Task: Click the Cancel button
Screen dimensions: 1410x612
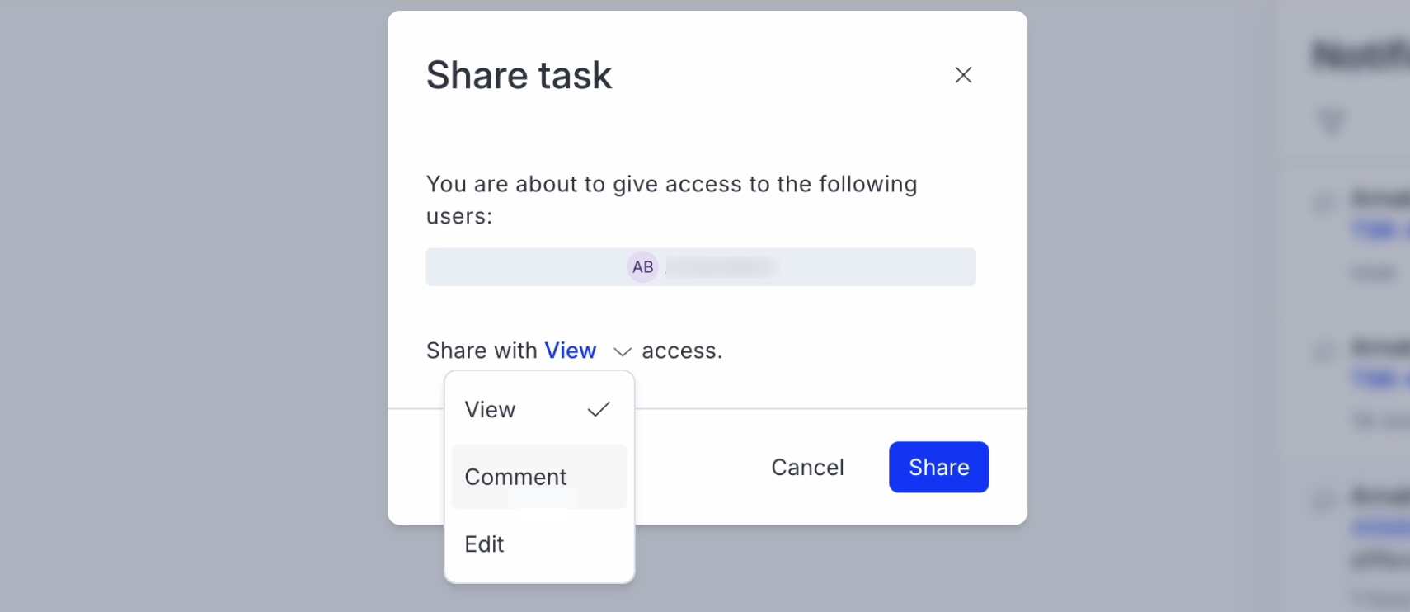Action: (807, 467)
